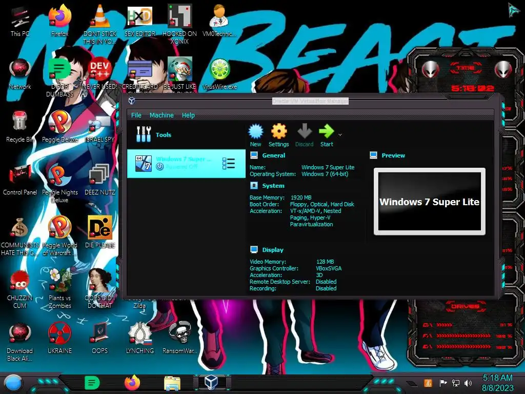Select the Network desktop icon
The width and height of the screenshot is (525, 394).
pos(20,69)
